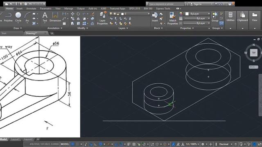Open the Express Tools ribbon tab

pyautogui.click(x=163, y=9)
